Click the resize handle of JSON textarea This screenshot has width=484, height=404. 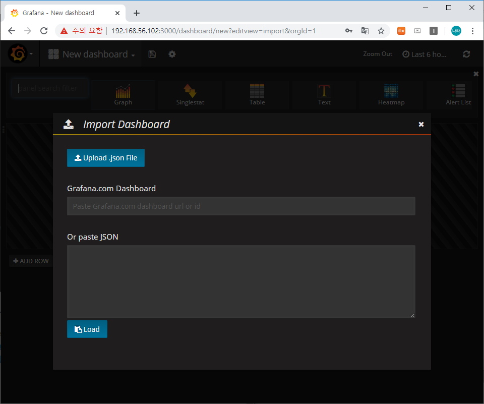click(x=413, y=316)
